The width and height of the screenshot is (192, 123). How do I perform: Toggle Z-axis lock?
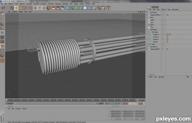[x=44, y=8]
